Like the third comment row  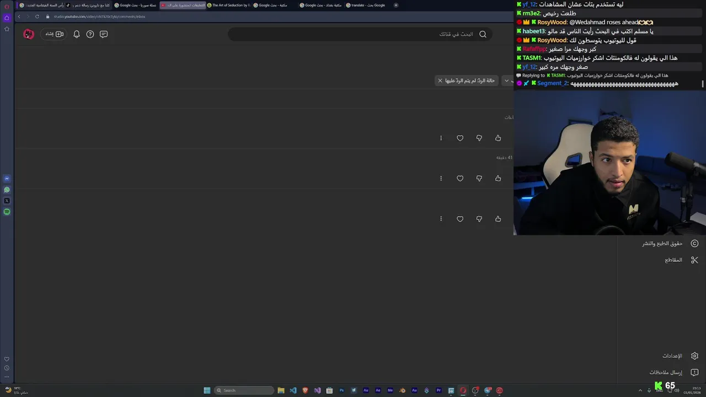[498, 219]
